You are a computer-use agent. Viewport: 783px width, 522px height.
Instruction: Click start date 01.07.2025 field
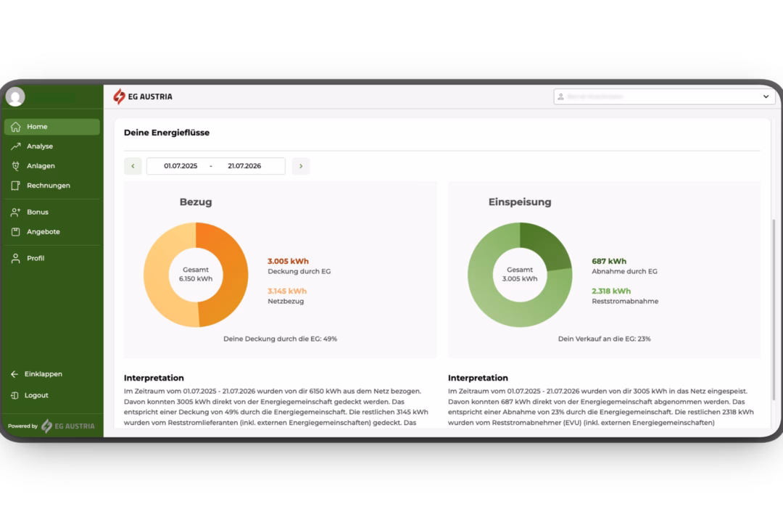coord(181,166)
